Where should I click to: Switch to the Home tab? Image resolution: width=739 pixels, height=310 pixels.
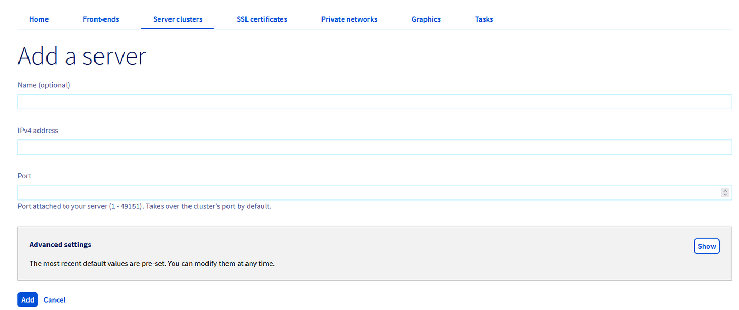click(x=39, y=19)
